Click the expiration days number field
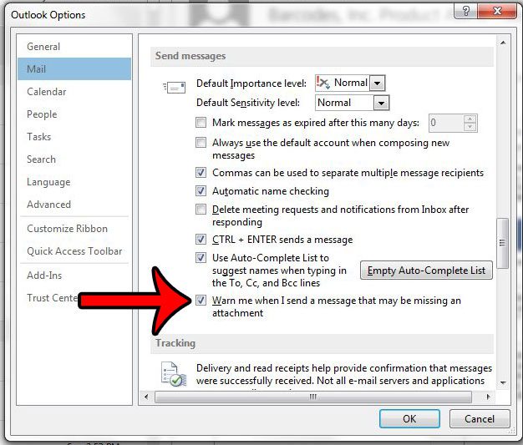This screenshot has height=445, width=523. click(446, 123)
